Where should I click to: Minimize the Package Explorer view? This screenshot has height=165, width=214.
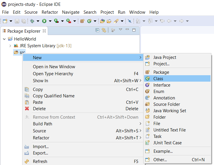point(127,29)
